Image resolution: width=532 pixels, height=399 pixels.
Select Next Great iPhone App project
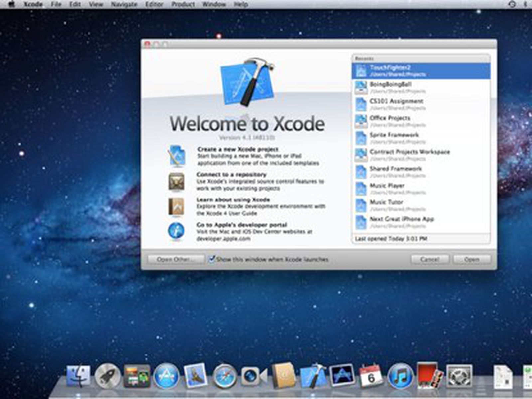pos(421,222)
